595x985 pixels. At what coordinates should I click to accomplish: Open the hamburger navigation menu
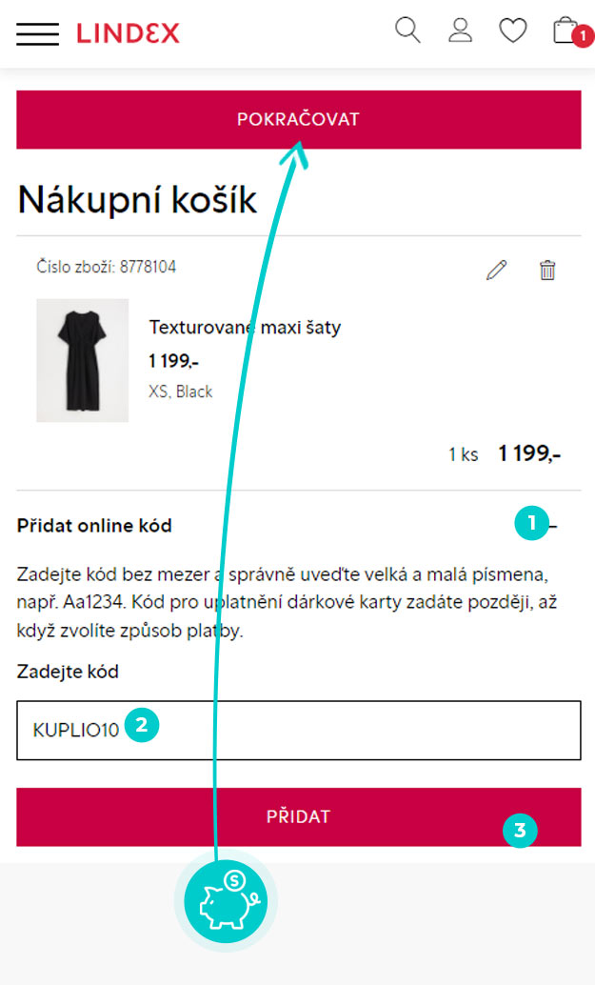tap(37, 33)
